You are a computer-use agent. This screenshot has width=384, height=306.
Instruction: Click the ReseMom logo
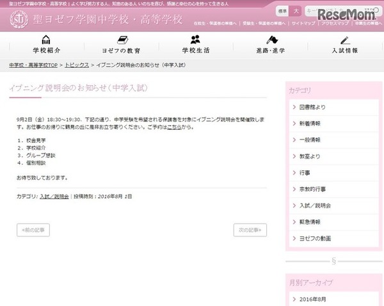(346, 15)
